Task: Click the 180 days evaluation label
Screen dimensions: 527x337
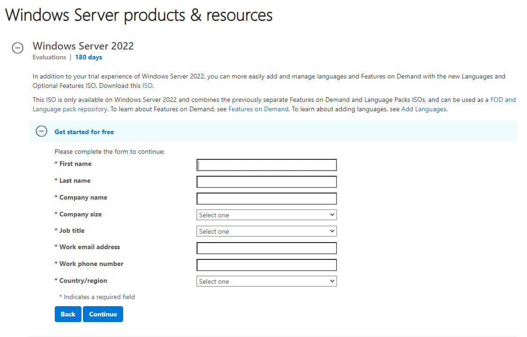Action: coord(89,57)
